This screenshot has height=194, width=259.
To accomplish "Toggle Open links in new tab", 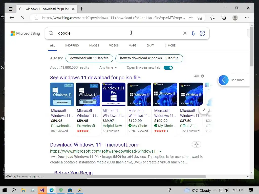I will 168,68.
